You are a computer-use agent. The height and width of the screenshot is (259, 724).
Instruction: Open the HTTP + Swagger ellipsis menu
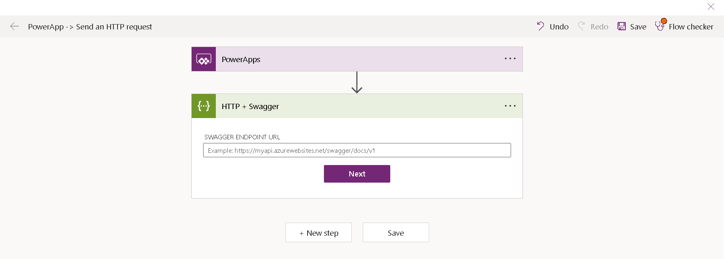(510, 106)
